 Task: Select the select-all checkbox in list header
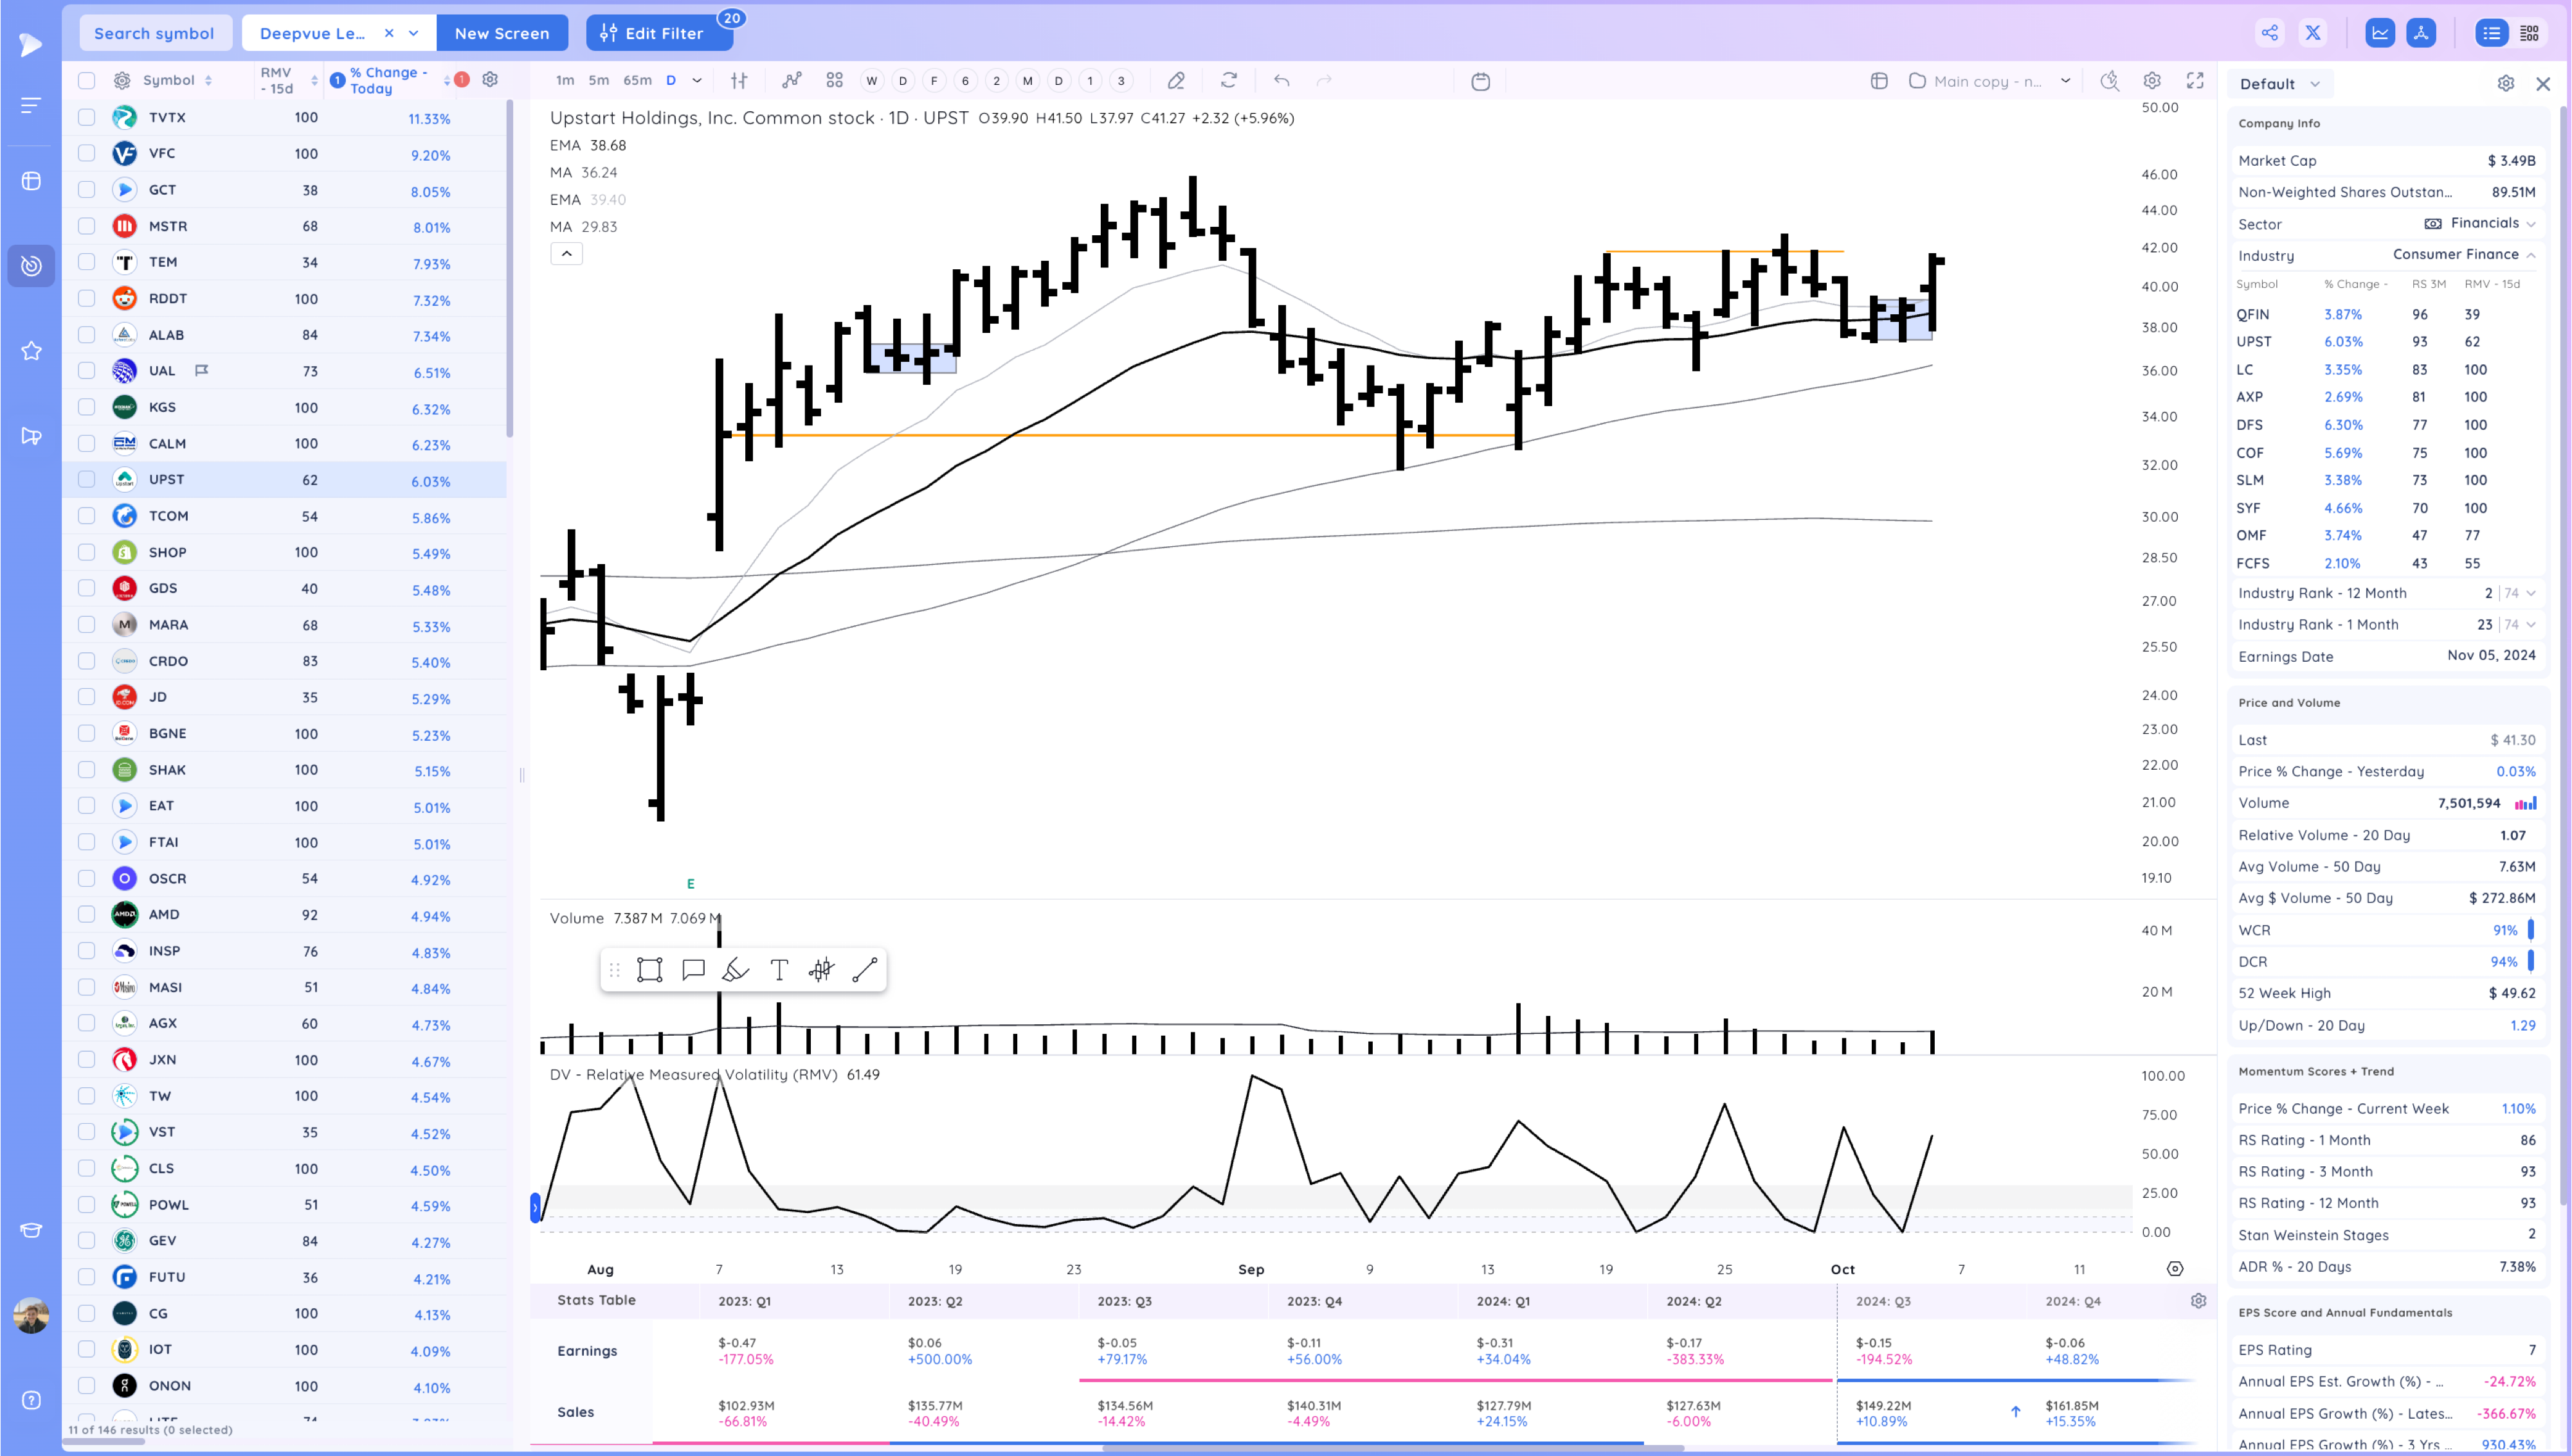point(87,80)
